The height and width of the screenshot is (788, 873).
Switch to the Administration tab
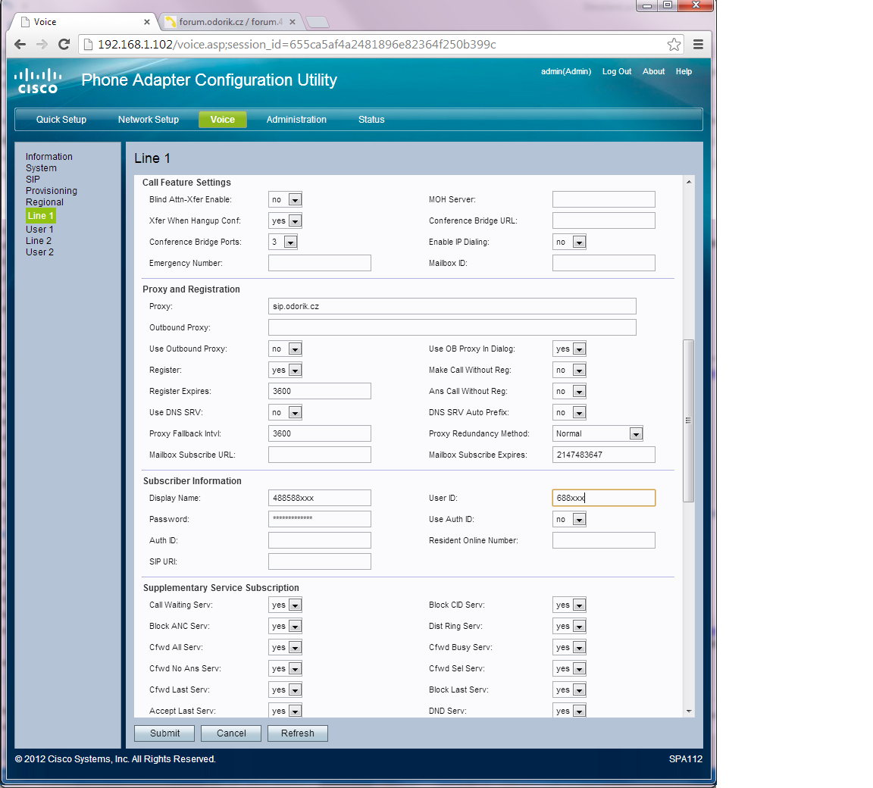(x=296, y=120)
